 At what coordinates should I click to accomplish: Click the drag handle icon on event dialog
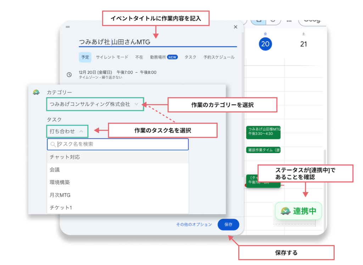click(68, 27)
